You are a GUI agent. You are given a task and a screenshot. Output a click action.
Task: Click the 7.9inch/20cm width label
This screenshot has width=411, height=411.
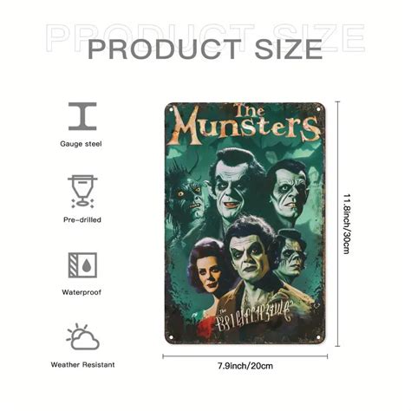(x=245, y=366)
